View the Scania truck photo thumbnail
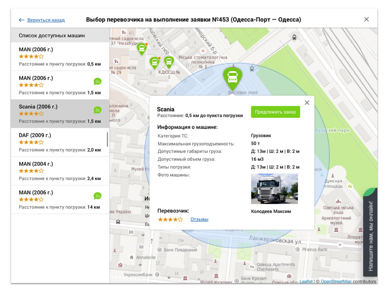The image size is (388, 291). pos(274,189)
